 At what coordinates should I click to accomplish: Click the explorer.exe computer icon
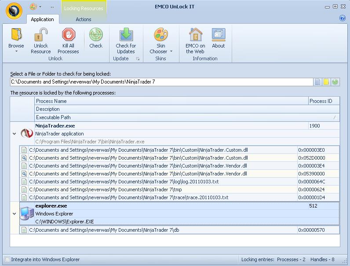(x=27, y=214)
